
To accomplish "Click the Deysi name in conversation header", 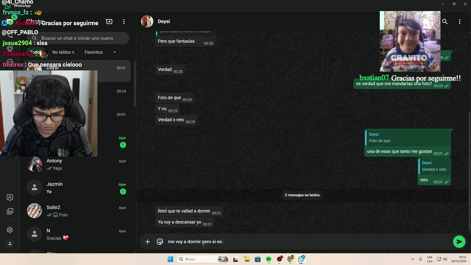I will coord(164,21).
